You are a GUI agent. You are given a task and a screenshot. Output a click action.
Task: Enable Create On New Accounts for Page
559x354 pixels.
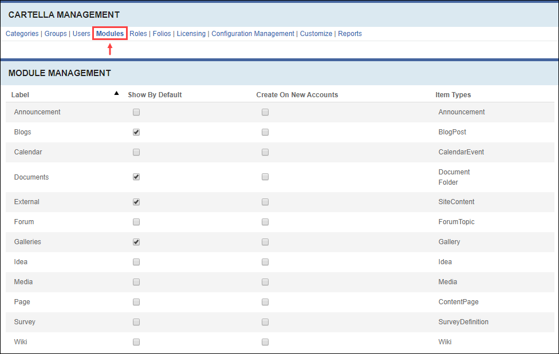coord(265,302)
